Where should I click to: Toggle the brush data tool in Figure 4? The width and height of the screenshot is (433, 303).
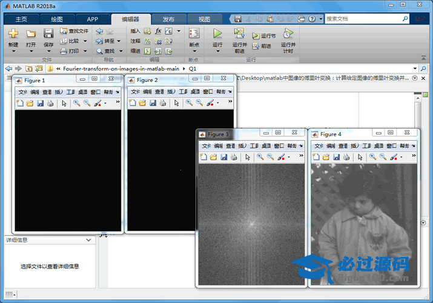click(393, 157)
